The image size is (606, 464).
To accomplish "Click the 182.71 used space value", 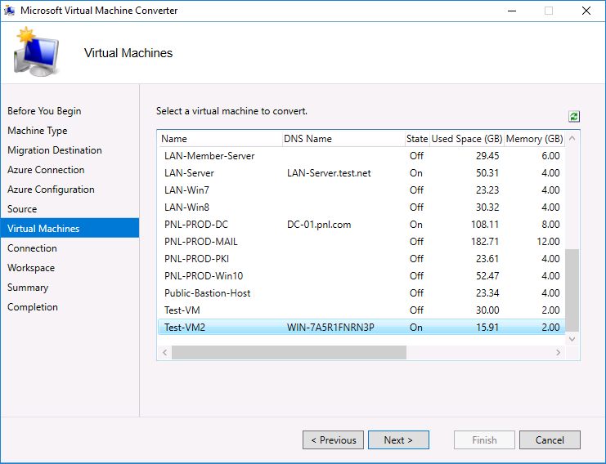I will pos(485,242).
